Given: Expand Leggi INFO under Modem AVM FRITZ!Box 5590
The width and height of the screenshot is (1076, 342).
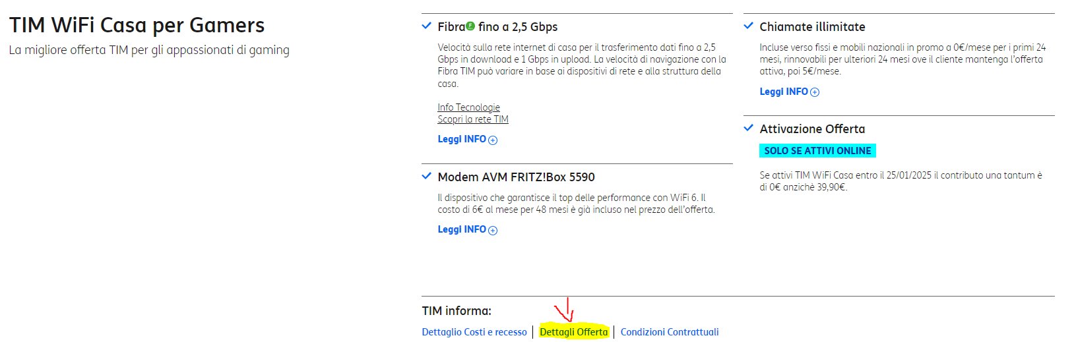Looking at the screenshot, I should tap(462, 229).
